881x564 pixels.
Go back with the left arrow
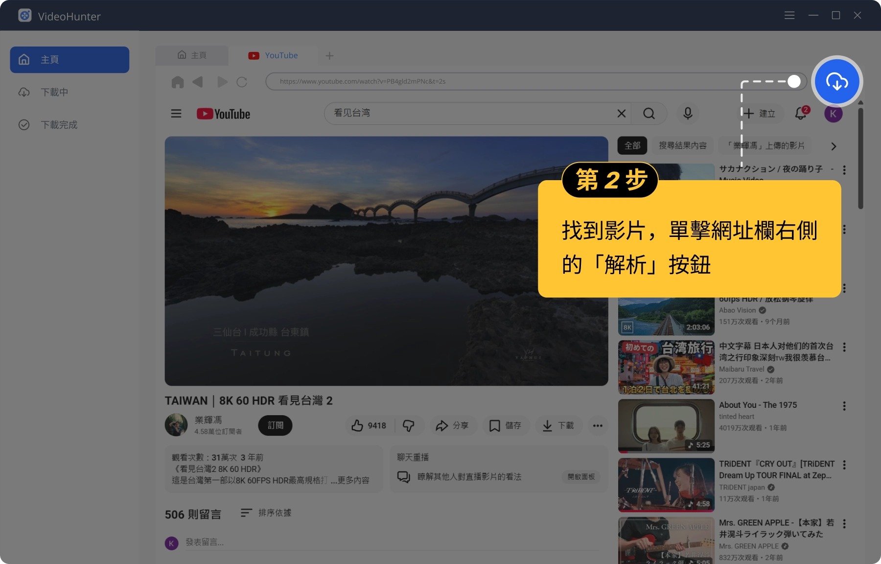[x=198, y=82]
